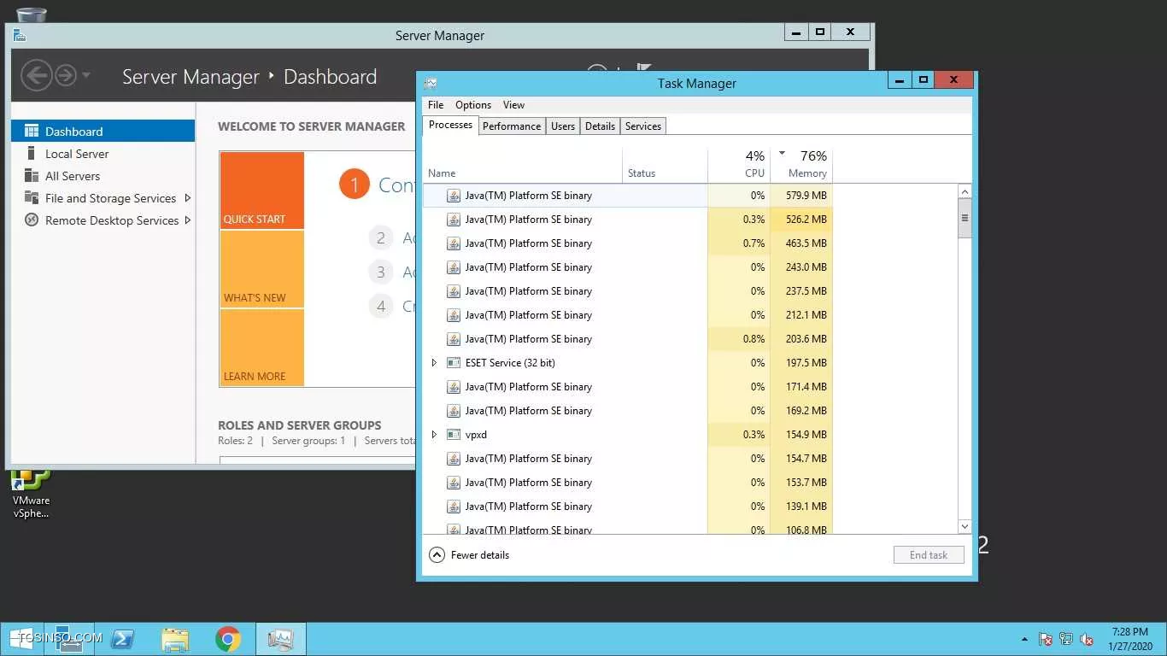Expand the ESET Service (32 bit) process
Image resolution: width=1167 pixels, height=656 pixels.
[434, 363]
